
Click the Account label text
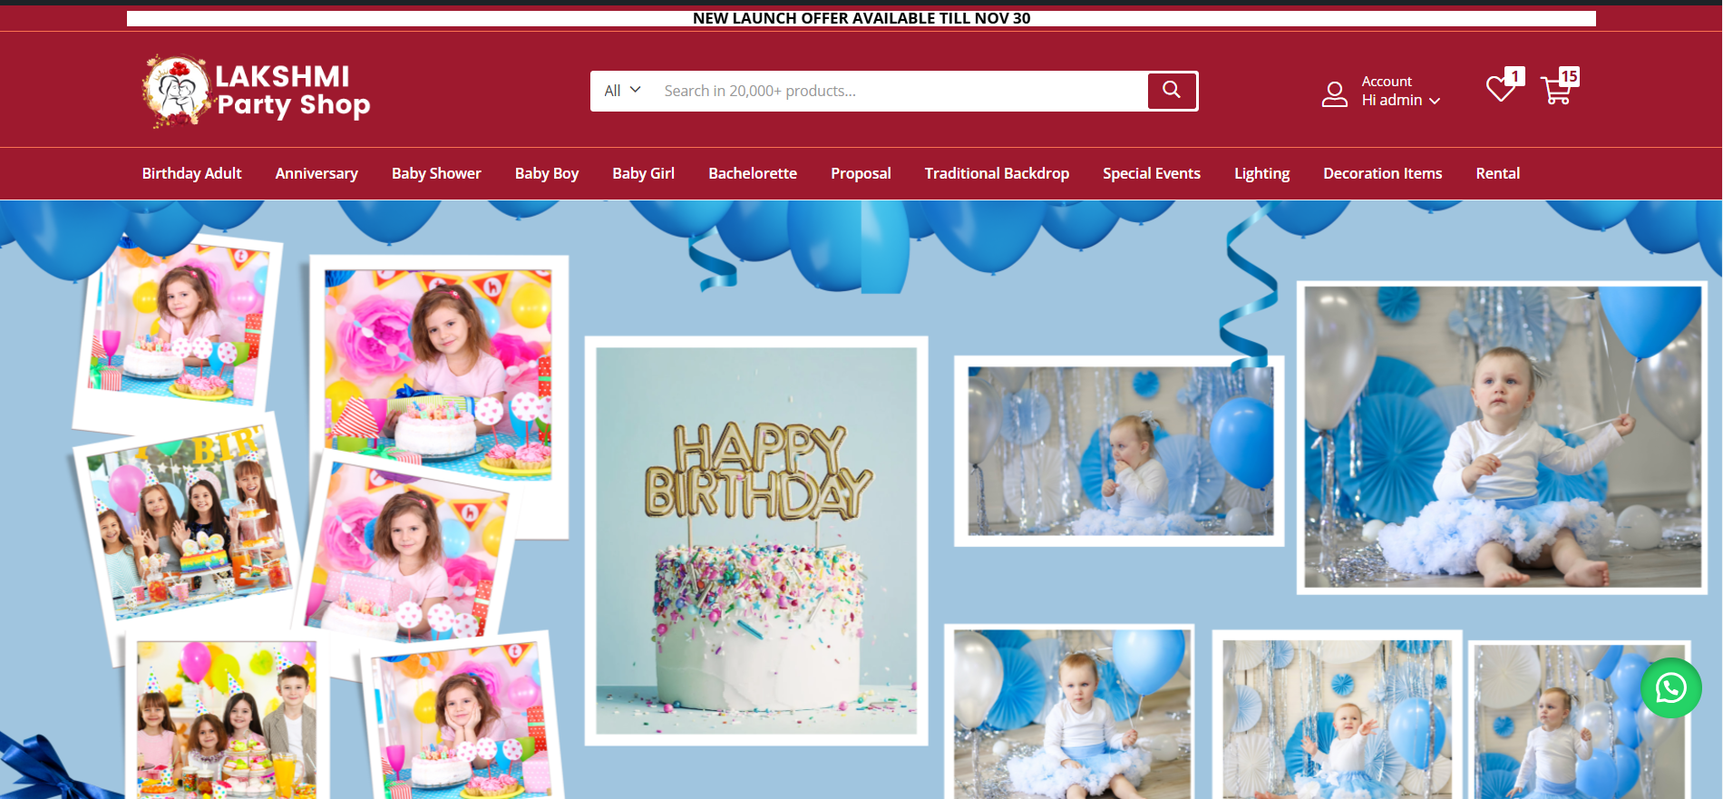point(1387,82)
